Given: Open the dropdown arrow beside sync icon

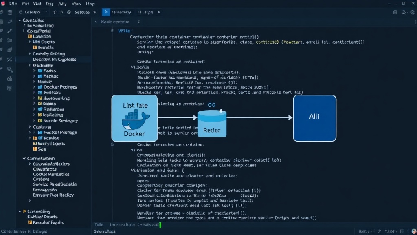Looking at the screenshot, I should pos(407,13).
